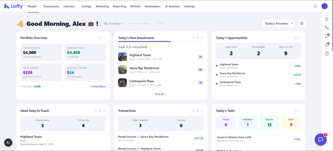
Task: Click help icon on Portfolio Overview card
Action: [100, 38]
